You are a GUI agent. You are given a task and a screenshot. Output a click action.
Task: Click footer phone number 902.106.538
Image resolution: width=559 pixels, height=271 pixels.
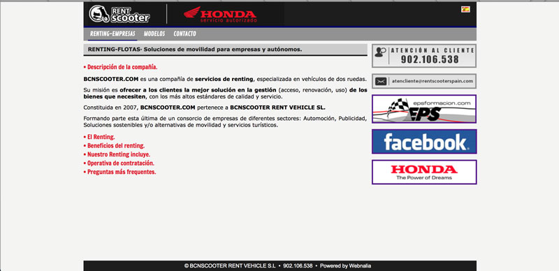298,266
